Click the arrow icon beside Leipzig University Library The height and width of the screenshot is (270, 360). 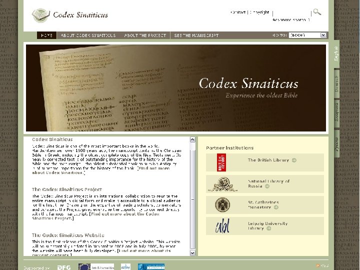pyautogui.click(x=268, y=228)
